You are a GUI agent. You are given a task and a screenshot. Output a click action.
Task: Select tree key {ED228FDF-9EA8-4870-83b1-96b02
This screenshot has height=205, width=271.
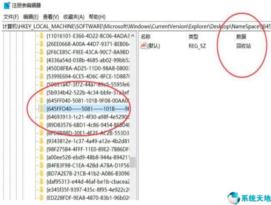[x=88, y=197]
